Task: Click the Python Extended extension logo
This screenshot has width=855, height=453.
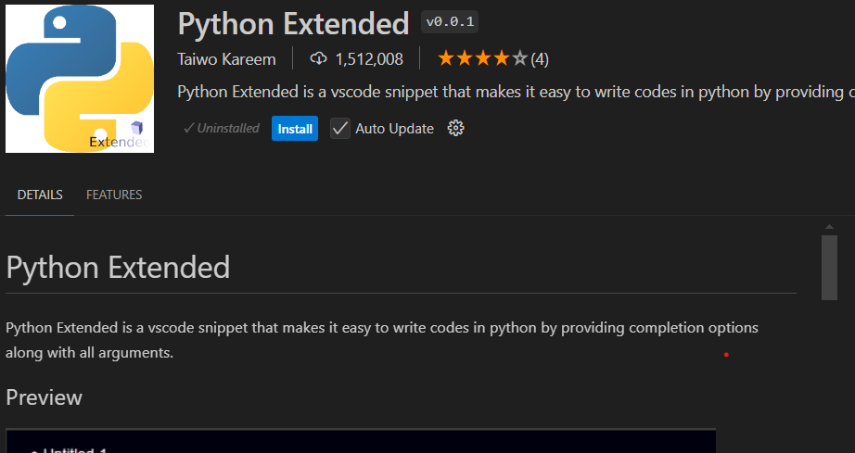Action: click(80, 79)
